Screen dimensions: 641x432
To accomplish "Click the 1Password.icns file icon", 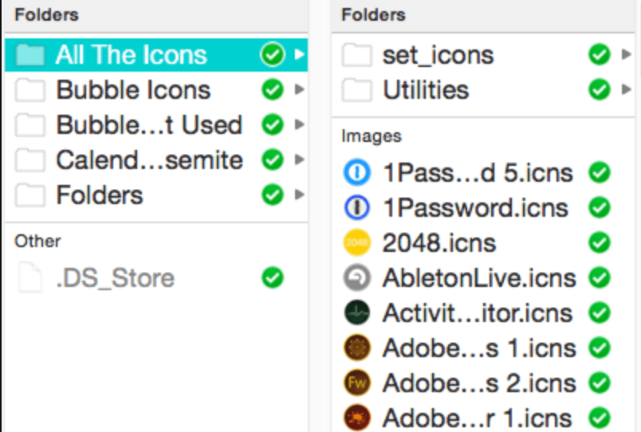I will [x=355, y=207].
